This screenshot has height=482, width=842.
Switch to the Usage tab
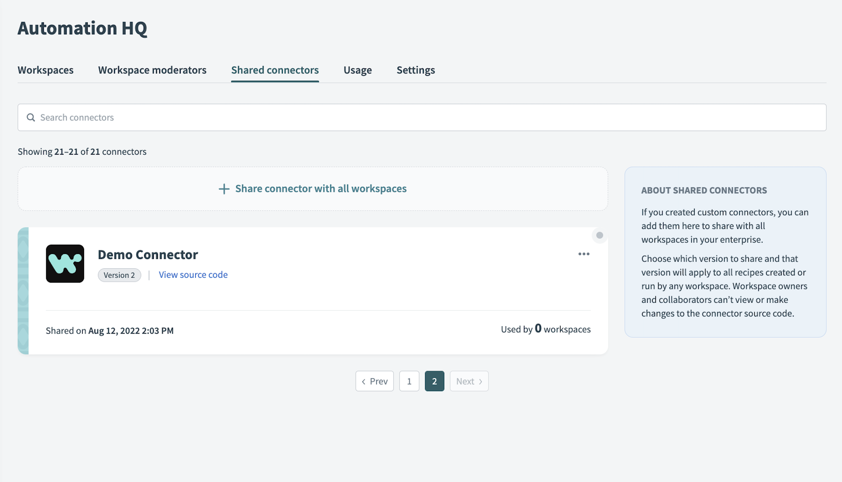tap(357, 70)
